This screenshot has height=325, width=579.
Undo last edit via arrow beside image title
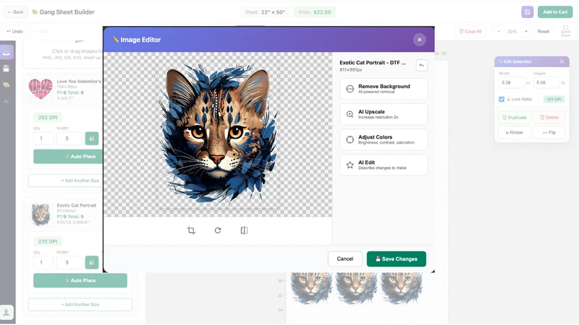click(421, 65)
